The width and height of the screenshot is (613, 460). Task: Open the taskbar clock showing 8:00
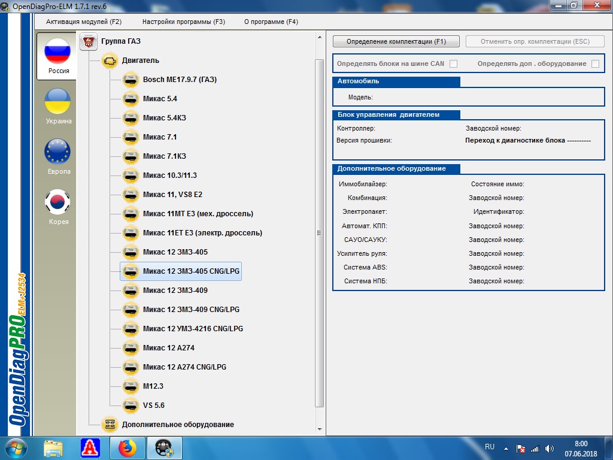pyautogui.click(x=581, y=449)
